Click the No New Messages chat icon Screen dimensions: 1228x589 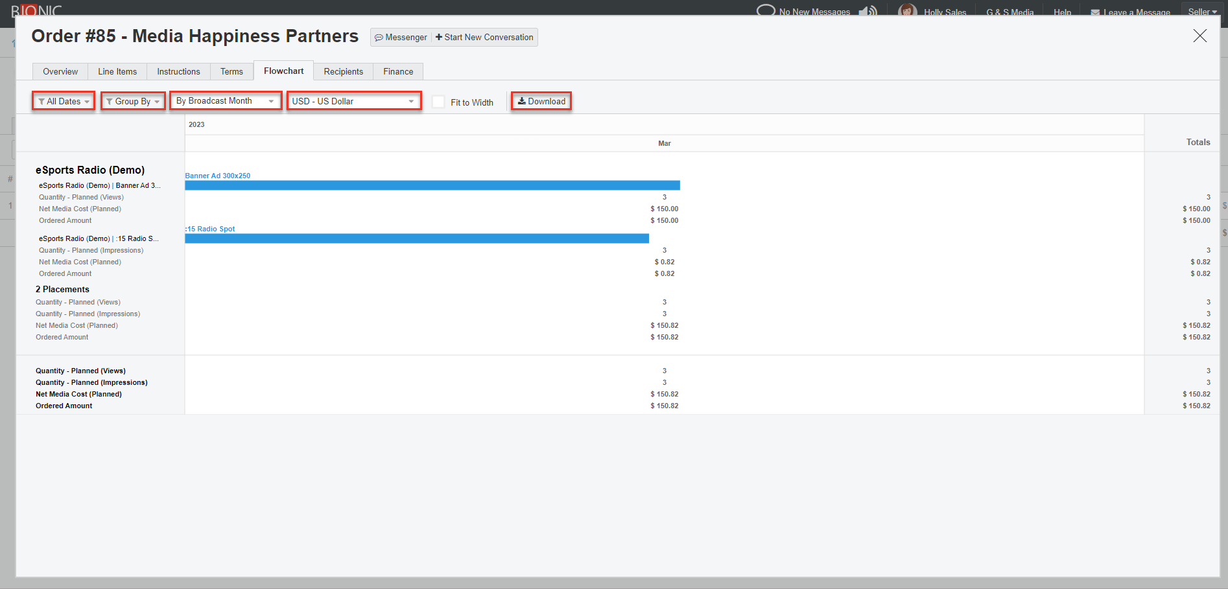click(766, 10)
